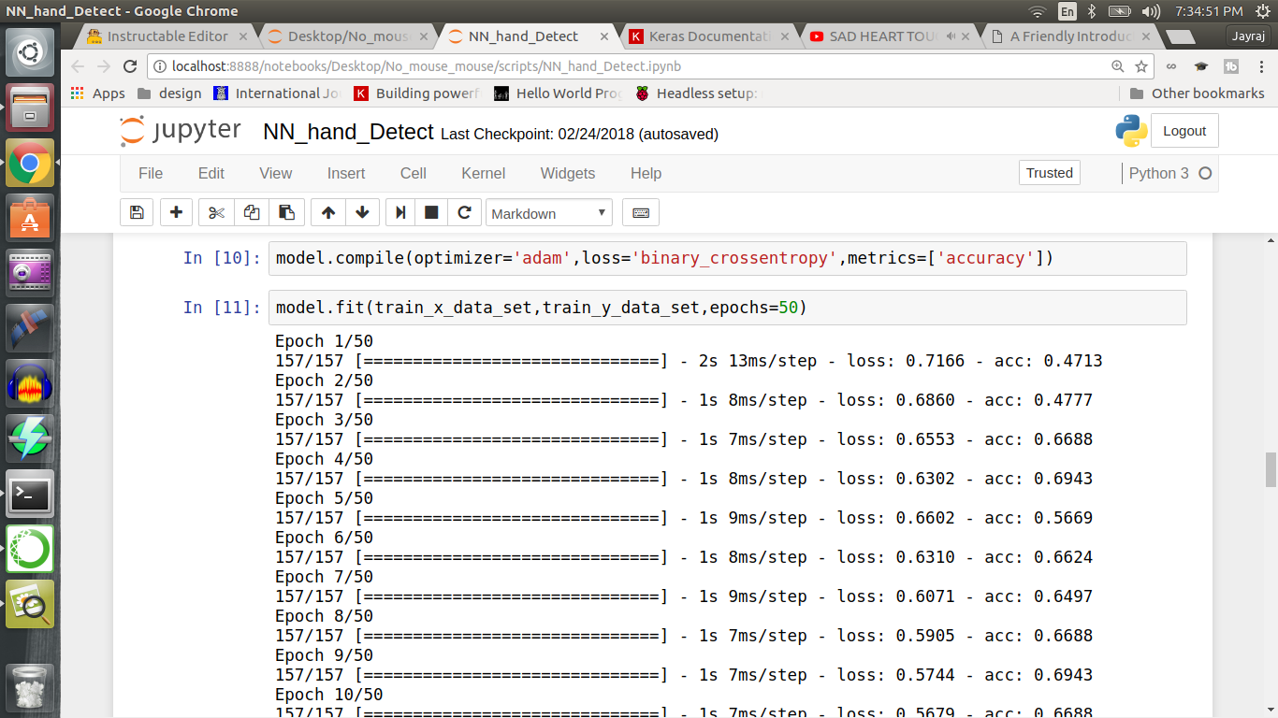Open Ubuntu Dash search
Screen dimensions: 1278x718
click(30, 51)
